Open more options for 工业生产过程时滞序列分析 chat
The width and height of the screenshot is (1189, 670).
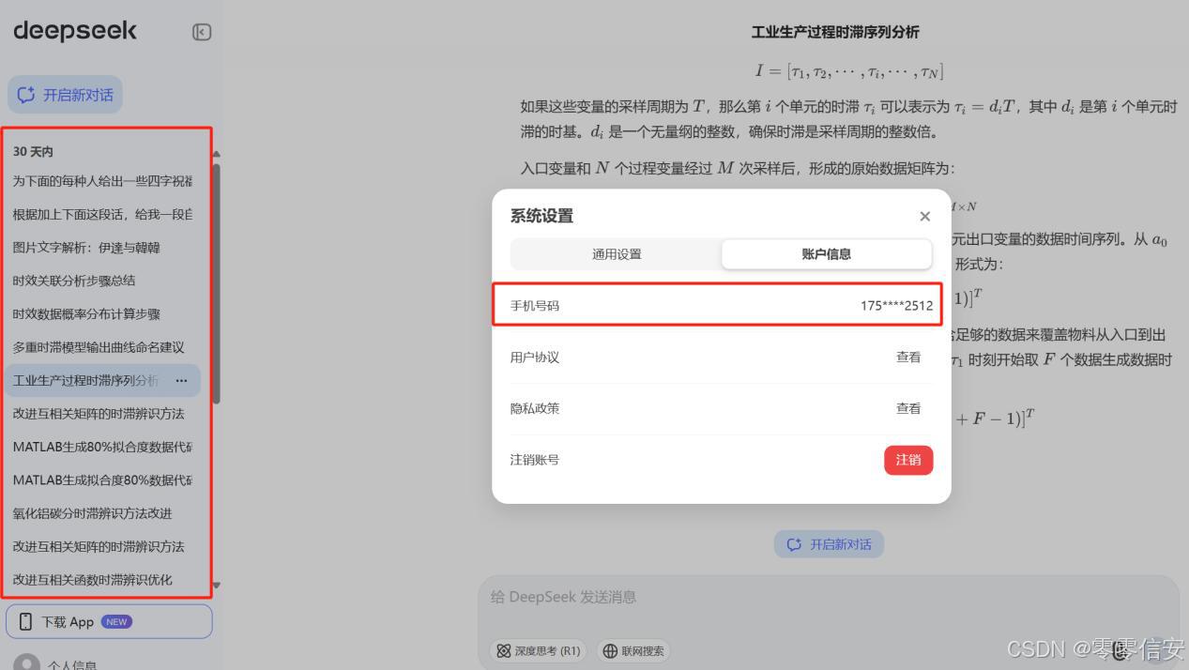pos(181,380)
